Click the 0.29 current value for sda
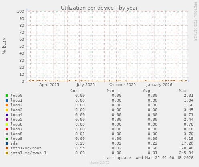The image size is (199, 167). (x=80, y=143)
